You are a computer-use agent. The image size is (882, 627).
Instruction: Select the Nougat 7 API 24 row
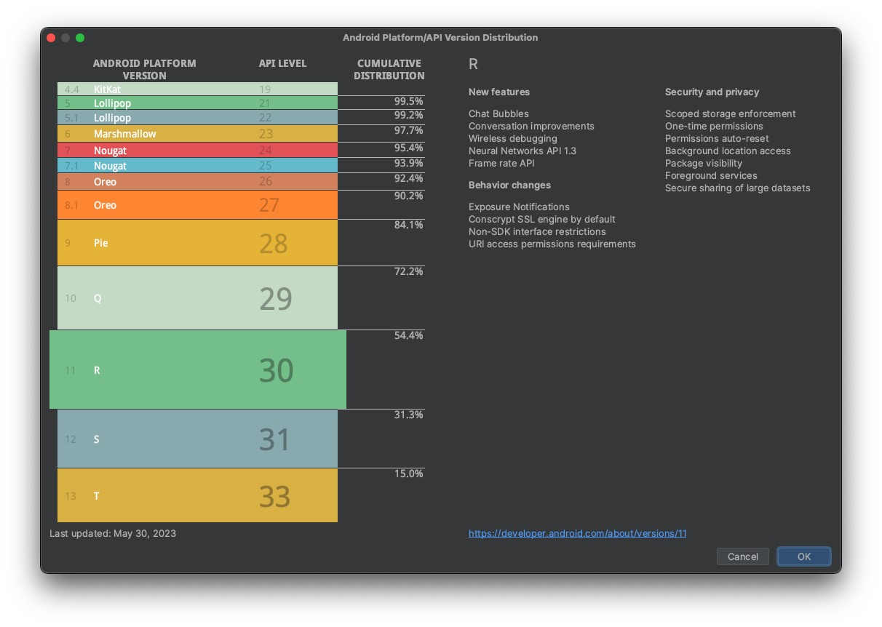coord(197,151)
